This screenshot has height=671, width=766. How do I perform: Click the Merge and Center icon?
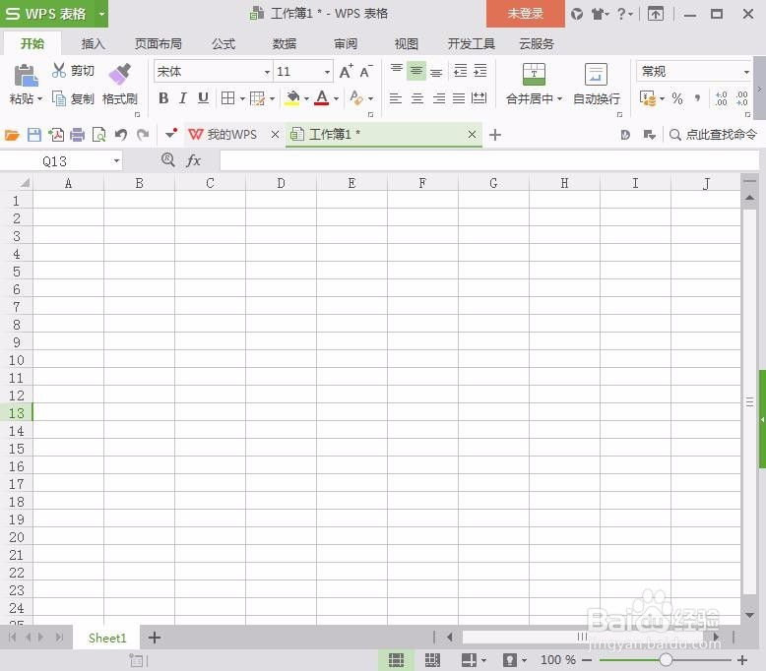[x=534, y=74]
